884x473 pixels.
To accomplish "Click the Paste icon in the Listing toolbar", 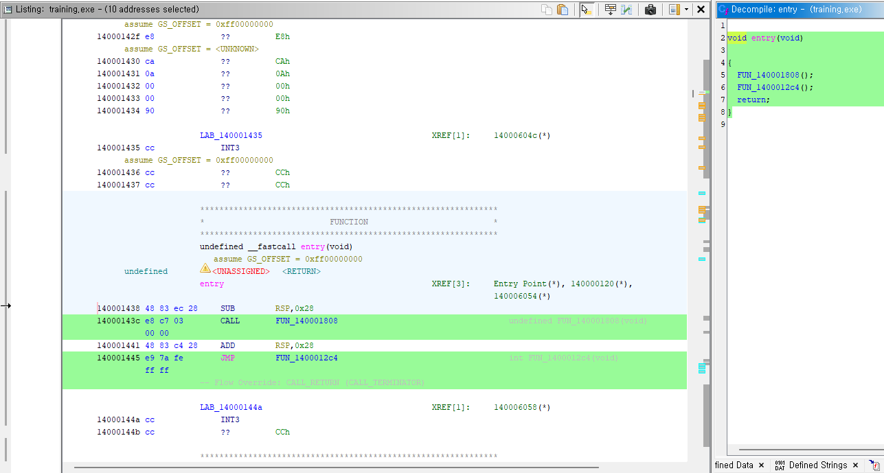I will tap(563, 9).
